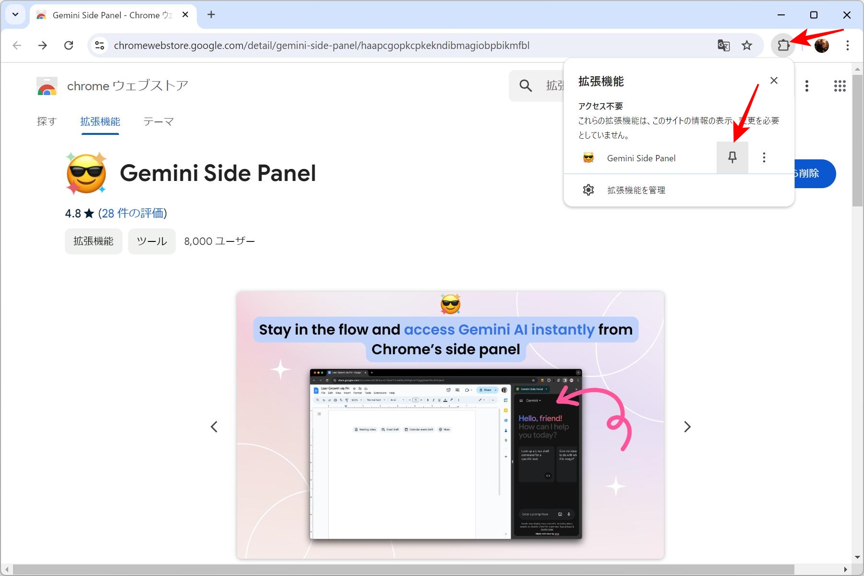Click the 8,000 ユーザー text
Viewport: 864px width, 576px height.
tap(219, 241)
